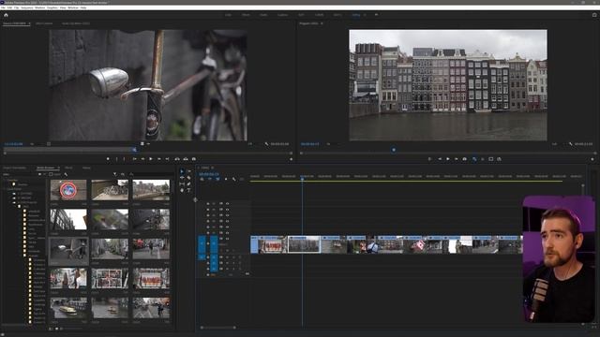Open Program monitor settings wrench
Viewport: 600px width, 337px height.
click(x=571, y=144)
